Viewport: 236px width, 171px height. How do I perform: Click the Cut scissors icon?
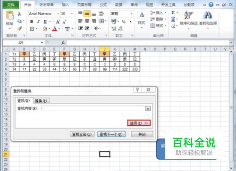click(19, 14)
